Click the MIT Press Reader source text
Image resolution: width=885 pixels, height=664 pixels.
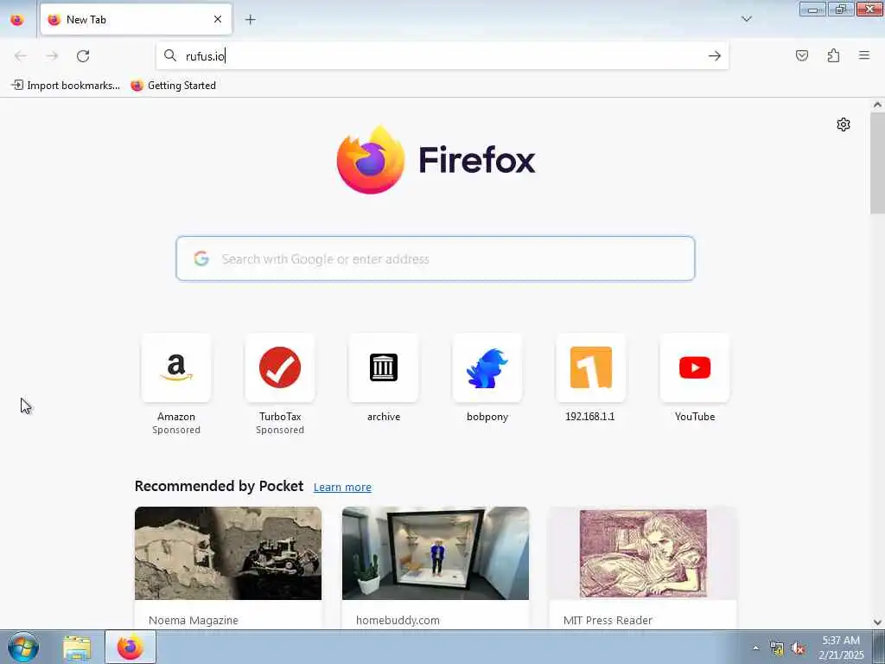[608, 620]
